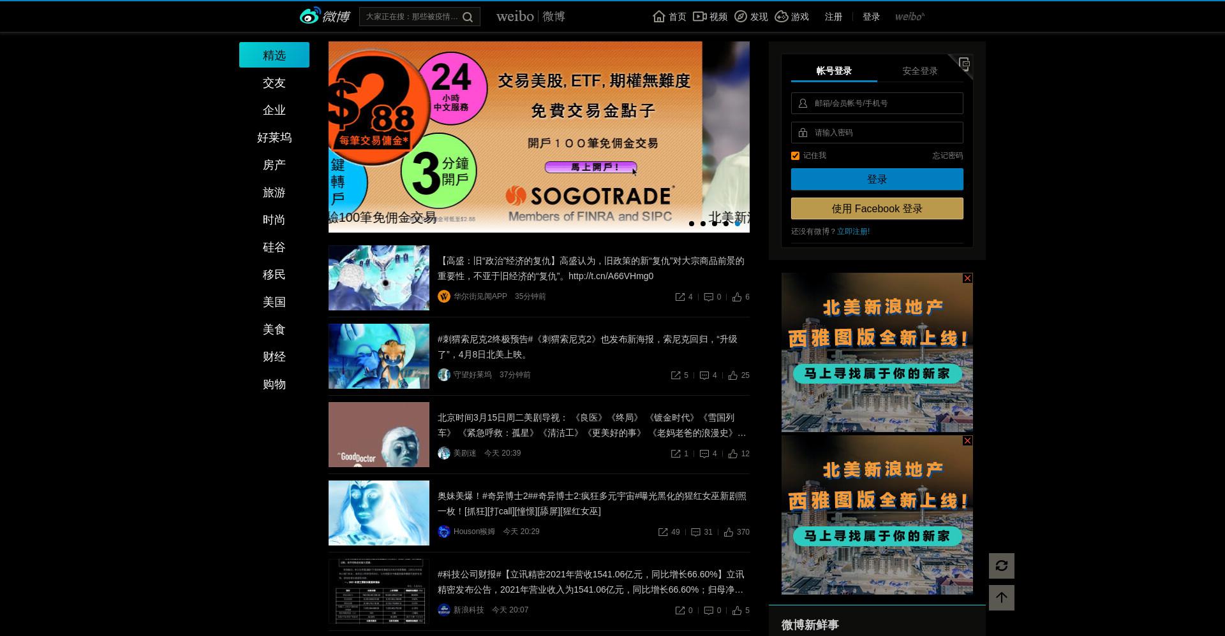
Task: Click the back-to-top arrow button
Action: coord(1002,598)
